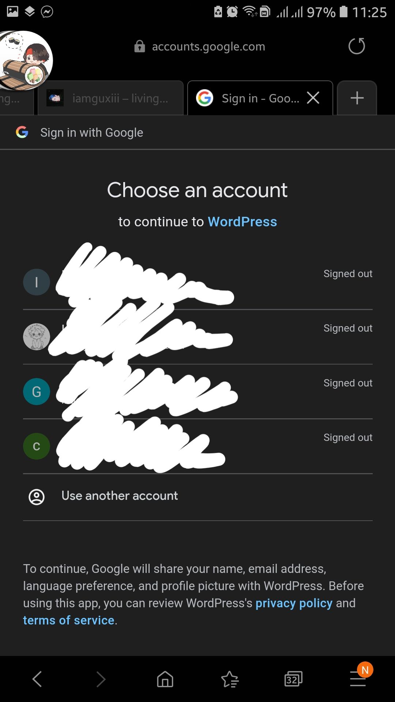This screenshot has height=702, width=395.
Task: Tap the browser back arrow
Action: (x=37, y=679)
